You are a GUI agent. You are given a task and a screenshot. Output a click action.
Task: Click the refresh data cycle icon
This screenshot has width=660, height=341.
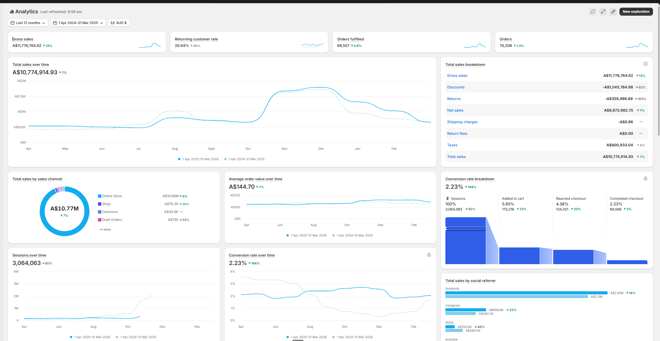click(x=593, y=12)
